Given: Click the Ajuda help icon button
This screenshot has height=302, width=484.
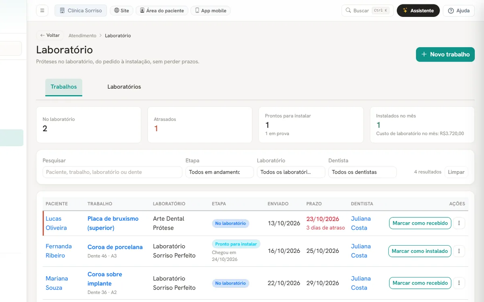Looking at the screenshot, I should point(459,10).
